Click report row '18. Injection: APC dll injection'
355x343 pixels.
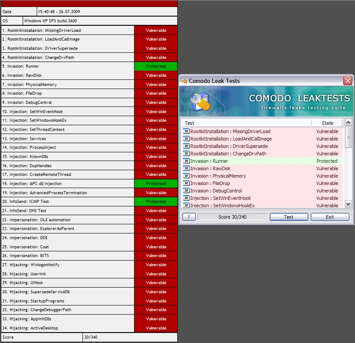(68, 183)
